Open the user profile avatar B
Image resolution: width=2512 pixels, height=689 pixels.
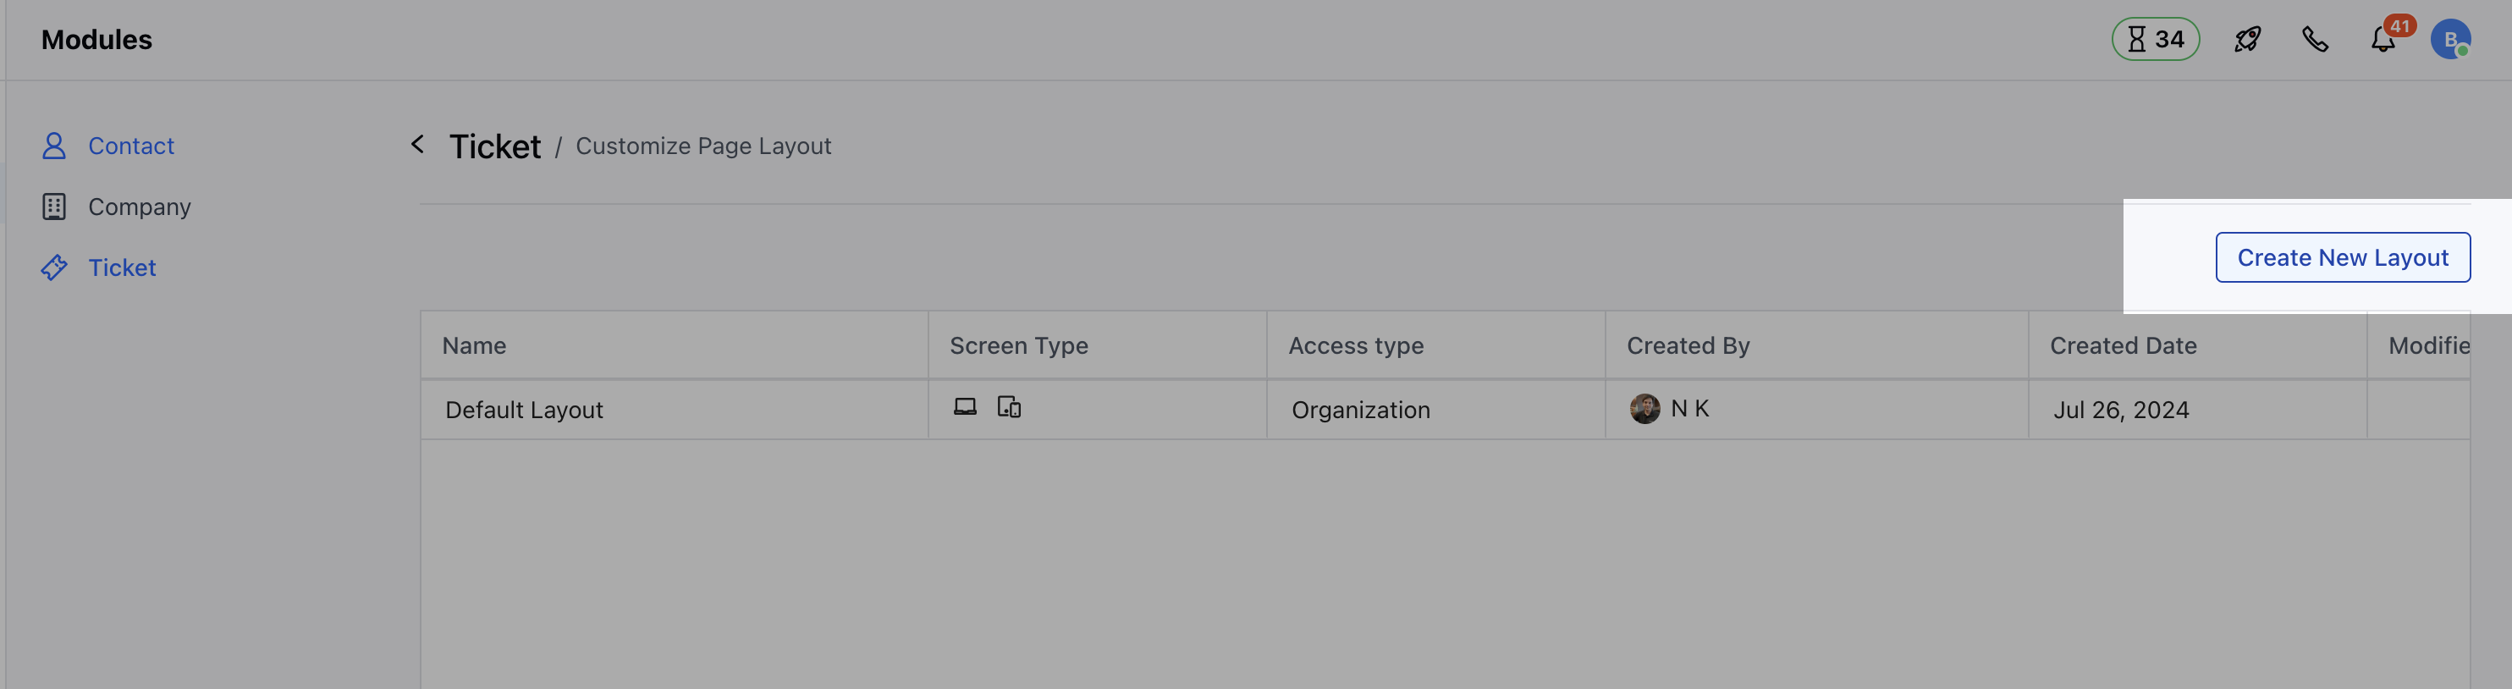pyautogui.click(x=2449, y=39)
